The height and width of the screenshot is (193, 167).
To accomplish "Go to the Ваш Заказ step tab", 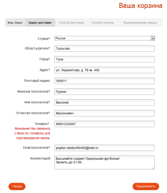I will (15, 23).
